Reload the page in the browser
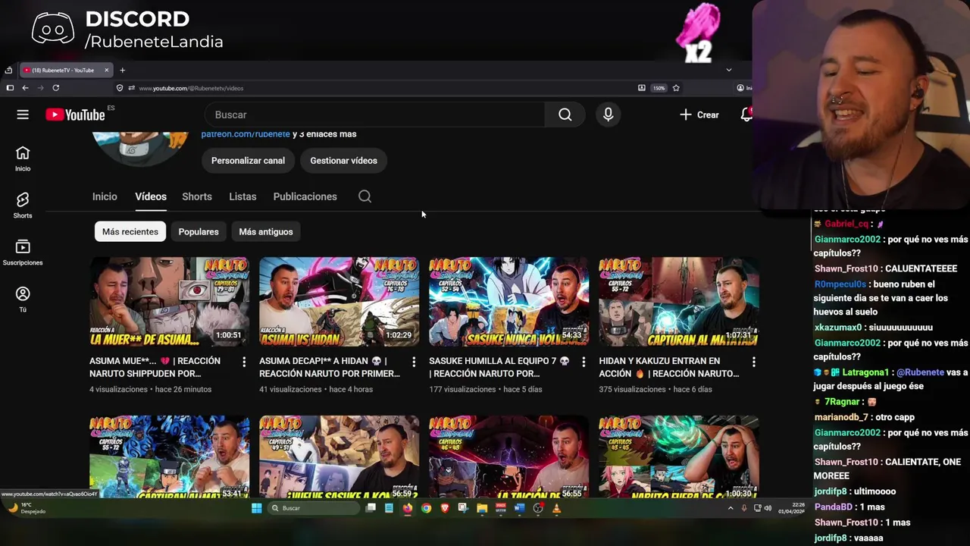Screen dimensions: 970x546 click(x=55, y=88)
